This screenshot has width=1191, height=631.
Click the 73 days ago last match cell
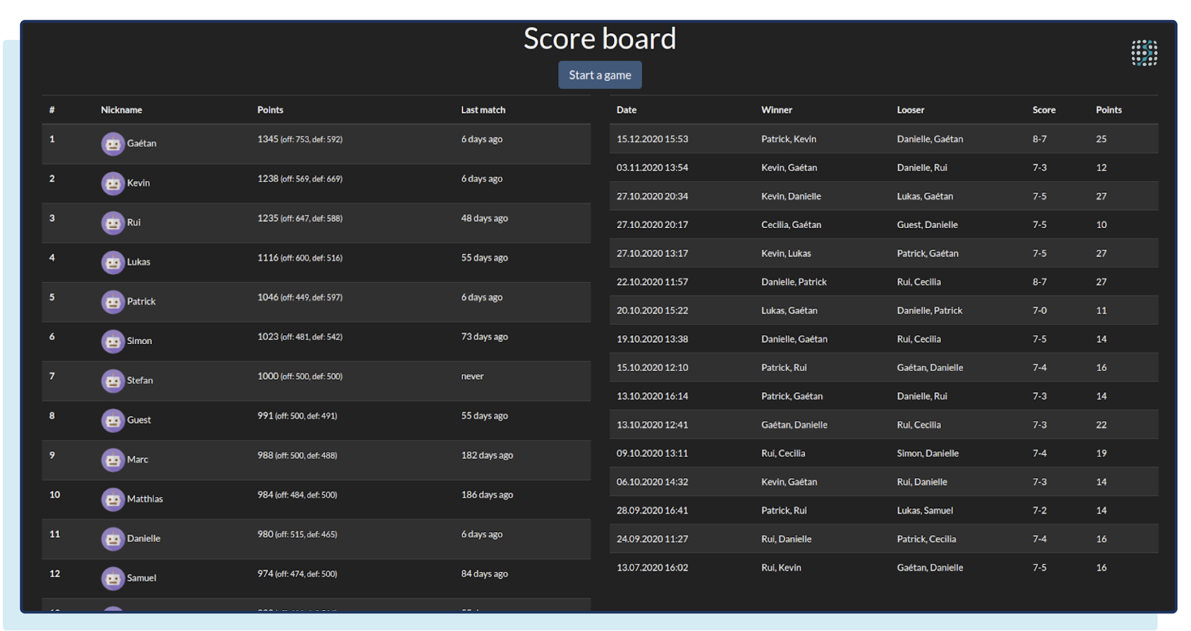484,336
